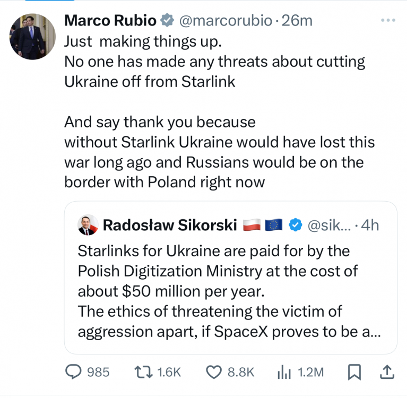
Task: Open the @marcorubio handle link
Action: (x=225, y=21)
